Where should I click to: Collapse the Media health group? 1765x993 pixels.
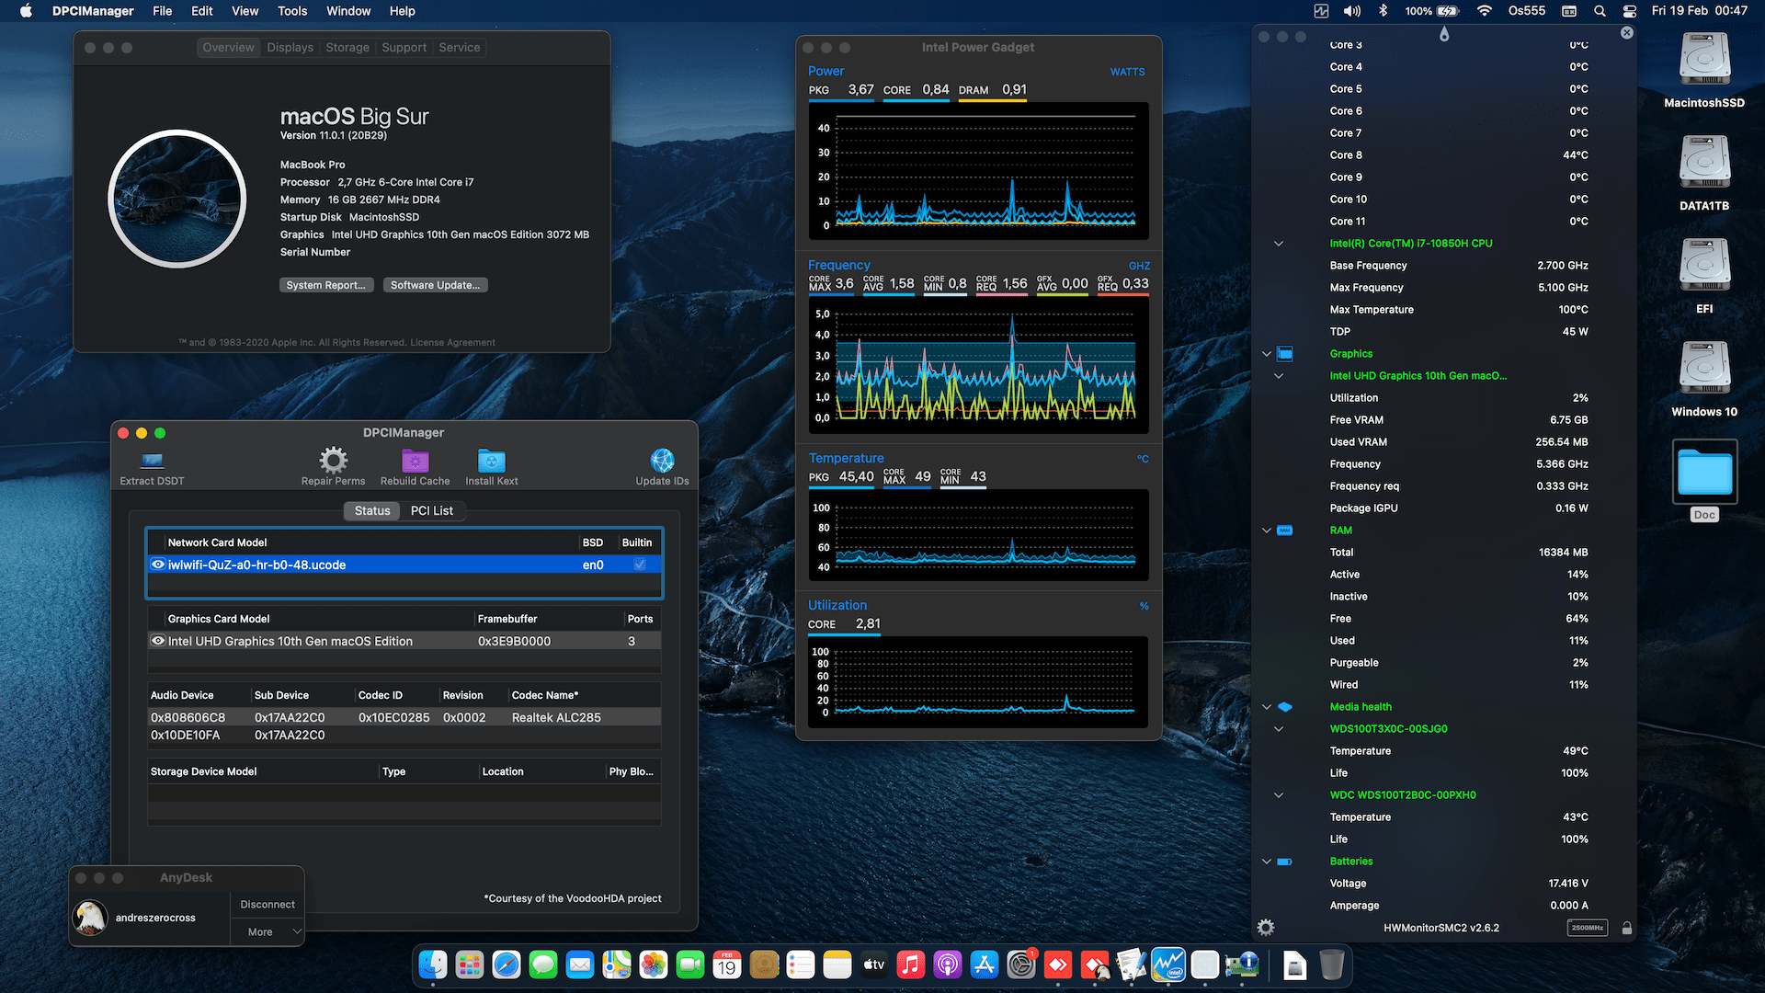coord(1267,707)
